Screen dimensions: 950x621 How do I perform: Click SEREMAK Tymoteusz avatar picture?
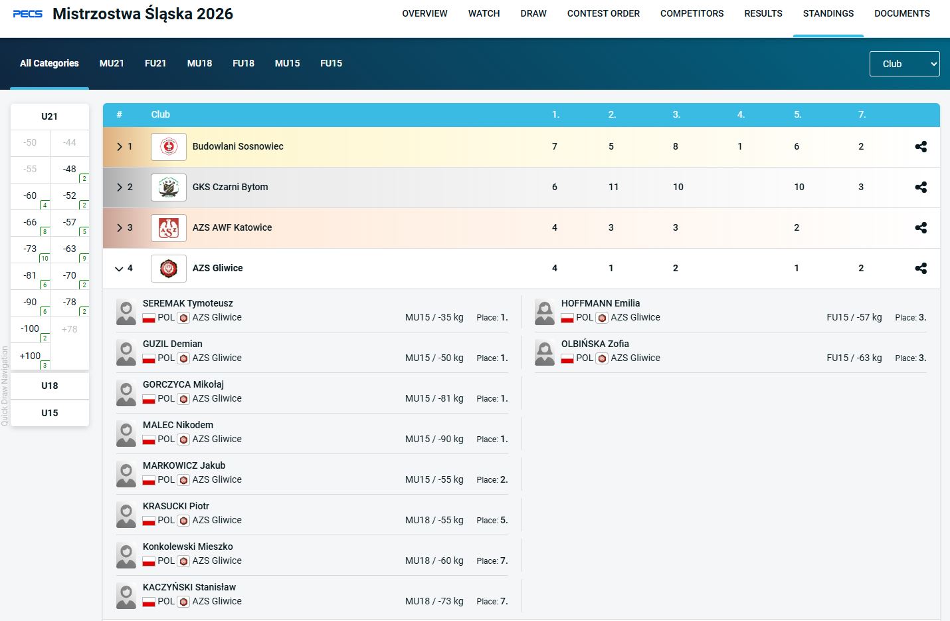click(x=126, y=311)
